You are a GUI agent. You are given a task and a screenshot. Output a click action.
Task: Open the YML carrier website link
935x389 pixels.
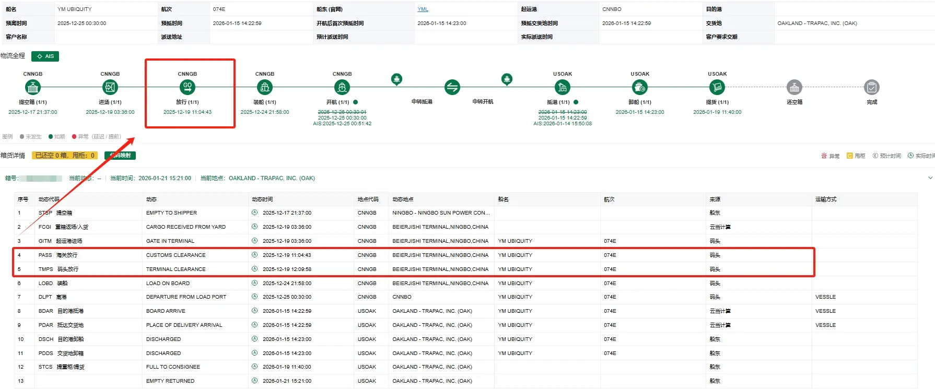(423, 9)
